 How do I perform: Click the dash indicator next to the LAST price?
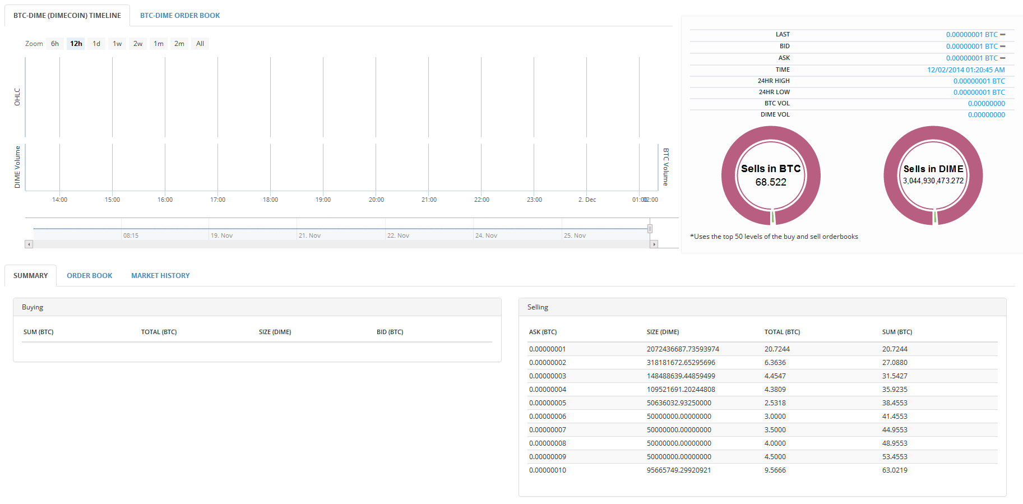coord(1003,35)
